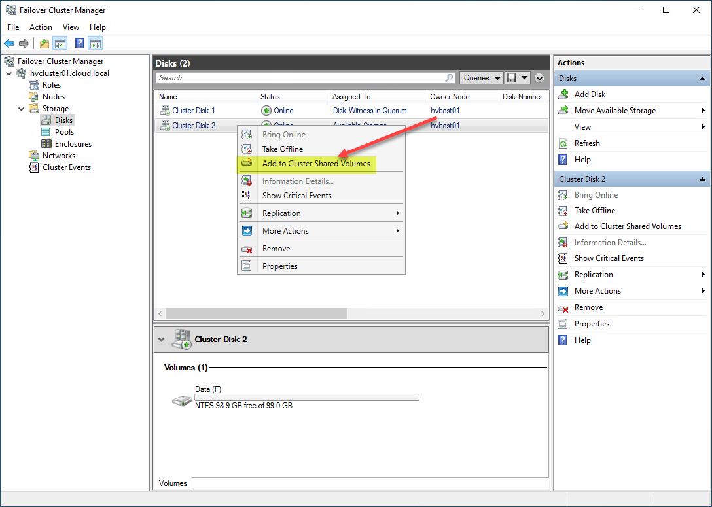The height and width of the screenshot is (507, 712).
Task: Click Disk Witness in Quorum cell
Action: point(370,111)
